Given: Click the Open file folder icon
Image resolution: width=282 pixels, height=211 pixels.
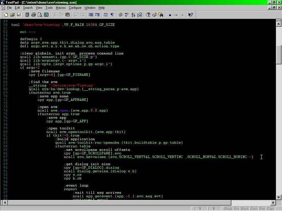Looking at the screenshot, I should [x=12, y=15].
